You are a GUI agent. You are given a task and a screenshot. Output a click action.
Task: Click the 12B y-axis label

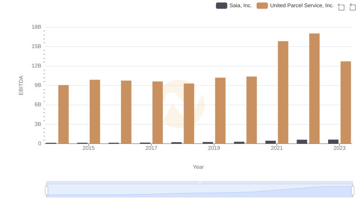37,66
